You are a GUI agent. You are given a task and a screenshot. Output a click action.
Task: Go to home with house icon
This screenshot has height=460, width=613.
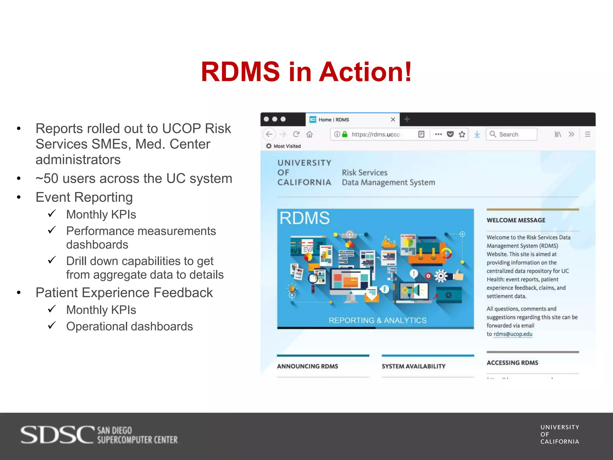(x=309, y=134)
